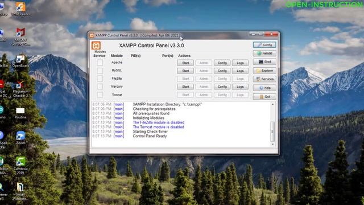View Apache Logs
This screenshot has width=364, height=205.
240,63
